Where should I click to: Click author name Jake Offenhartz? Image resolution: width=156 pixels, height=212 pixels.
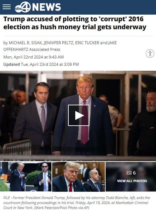(x=60, y=46)
